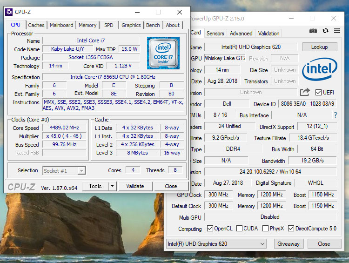Click the Bandwidth value 19.2 GB/s
The image size is (349, 263).
pyautogui.click(x=312, y=161)
